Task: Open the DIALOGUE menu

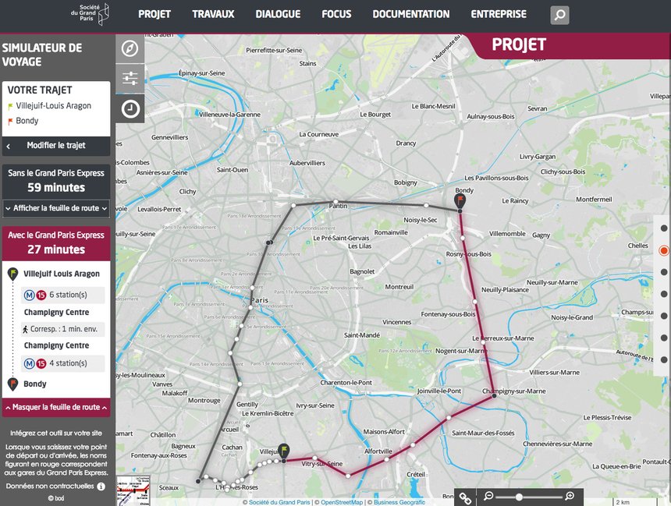Action: click(x=279, y=14)
